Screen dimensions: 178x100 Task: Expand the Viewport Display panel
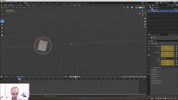point(156,81)
